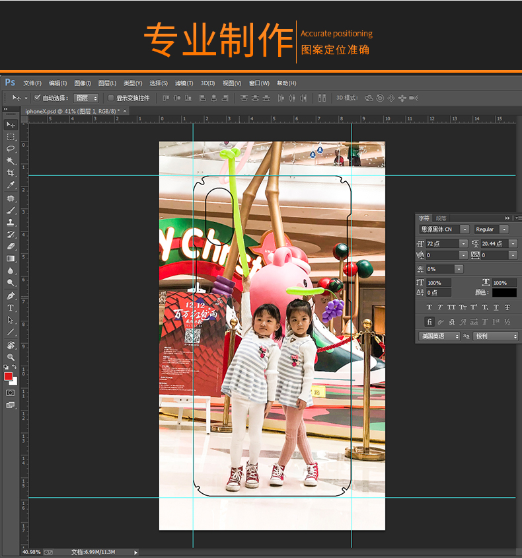
Task: Click the iphoneX.psd document tab
Action: pos(69,111)
